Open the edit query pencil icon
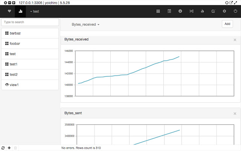Screen dimensions: 241x151 click(214, 11)
